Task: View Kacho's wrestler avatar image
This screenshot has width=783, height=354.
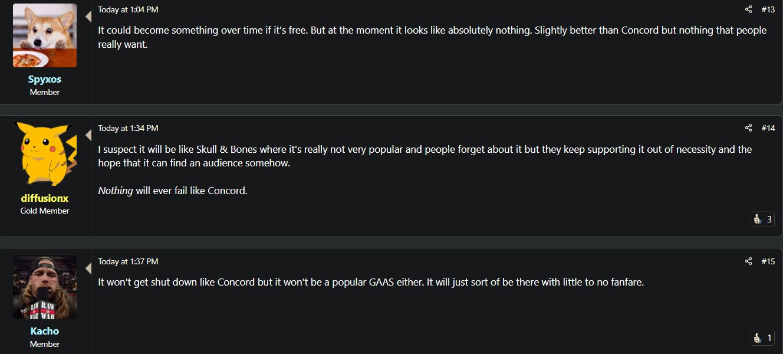Action: pyautogui.click(x=45, y=287)
